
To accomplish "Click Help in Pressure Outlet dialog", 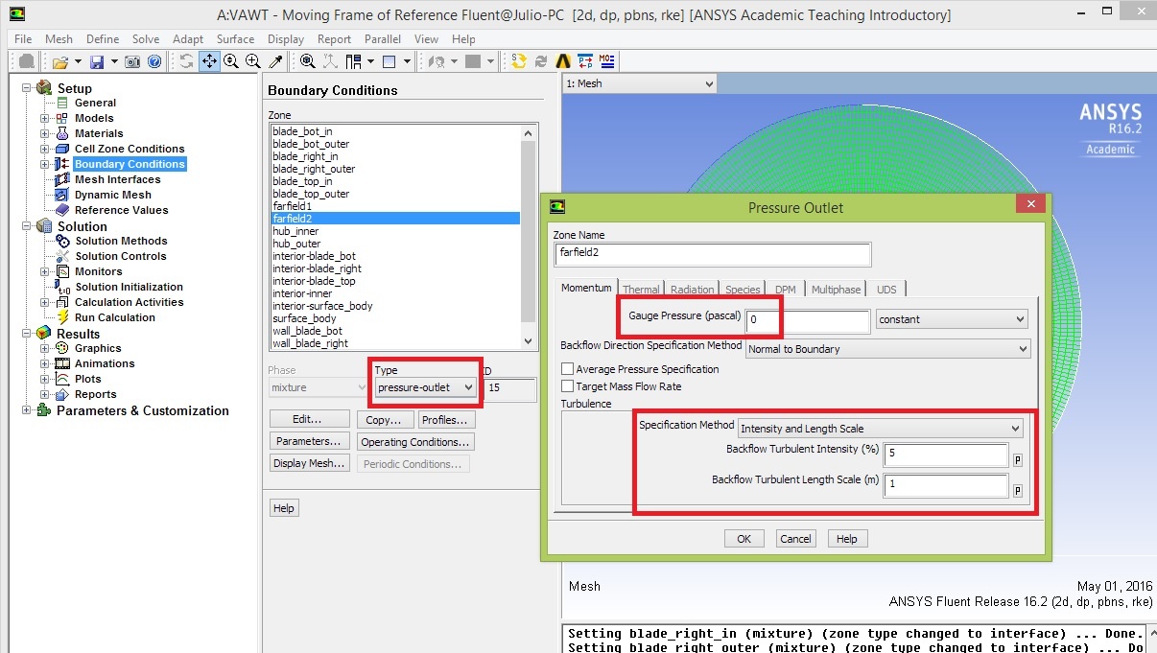I will 847,539.
